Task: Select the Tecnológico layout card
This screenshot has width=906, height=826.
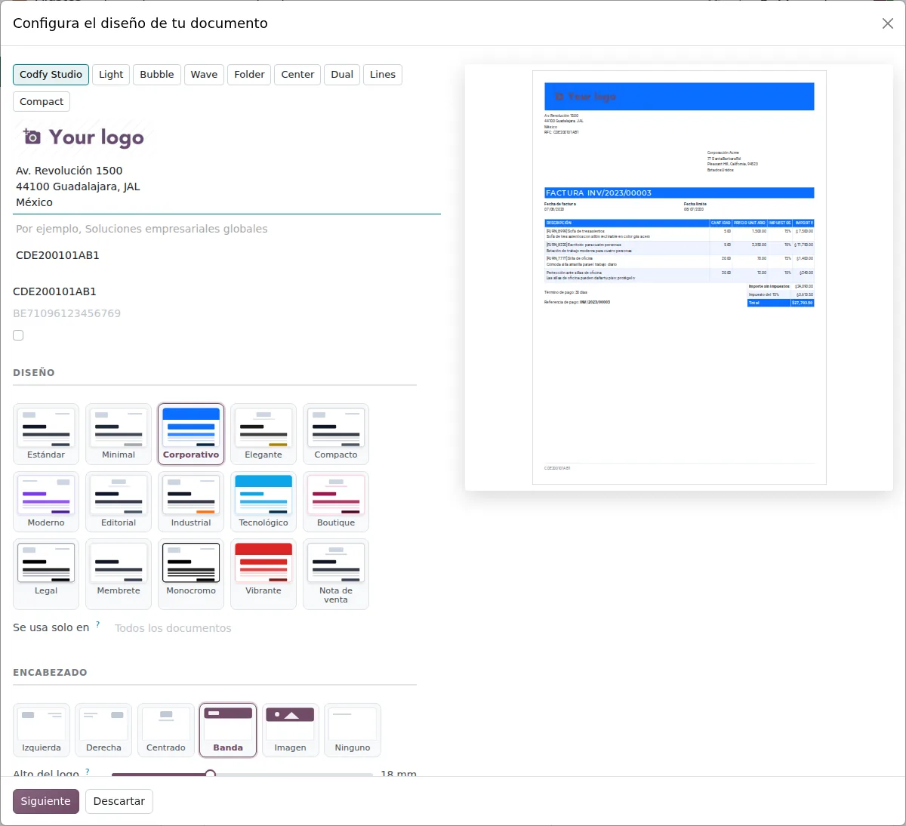Action: tap(263, 502)
